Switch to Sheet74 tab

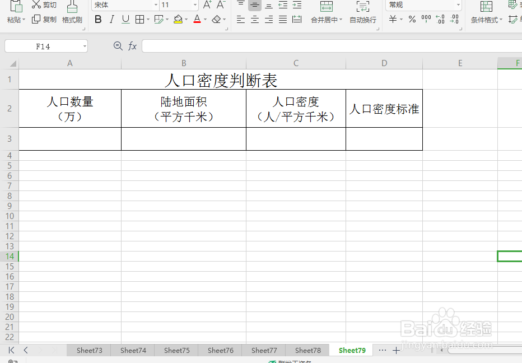(133, 350)
